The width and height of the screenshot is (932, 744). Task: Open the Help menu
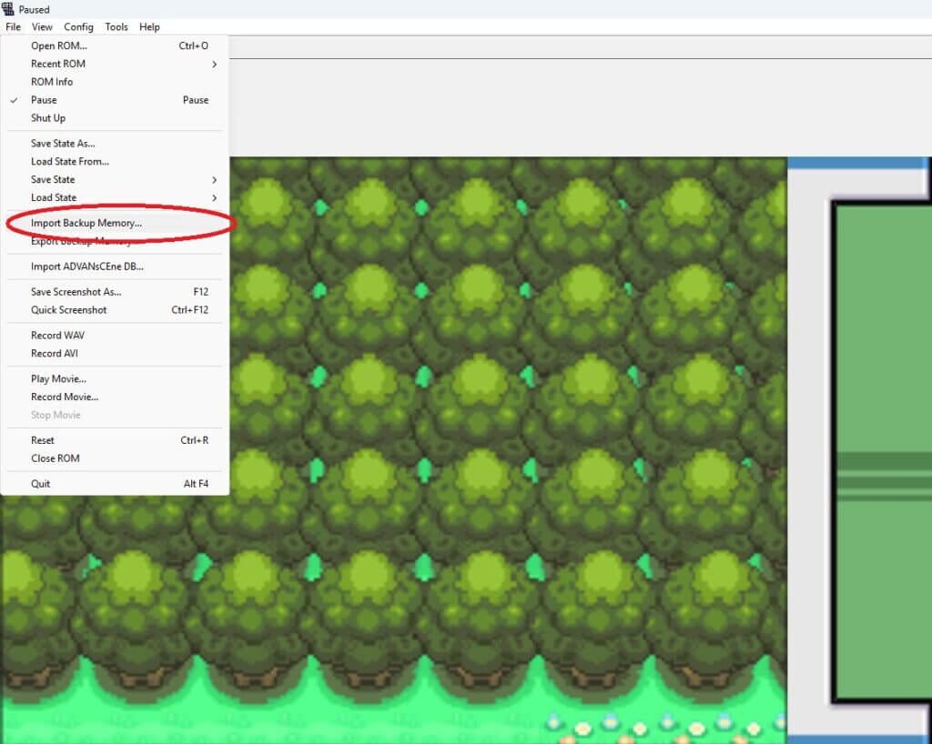point(148,26)
